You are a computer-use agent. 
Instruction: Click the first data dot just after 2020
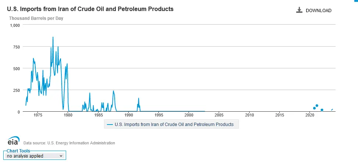(314, 108)
